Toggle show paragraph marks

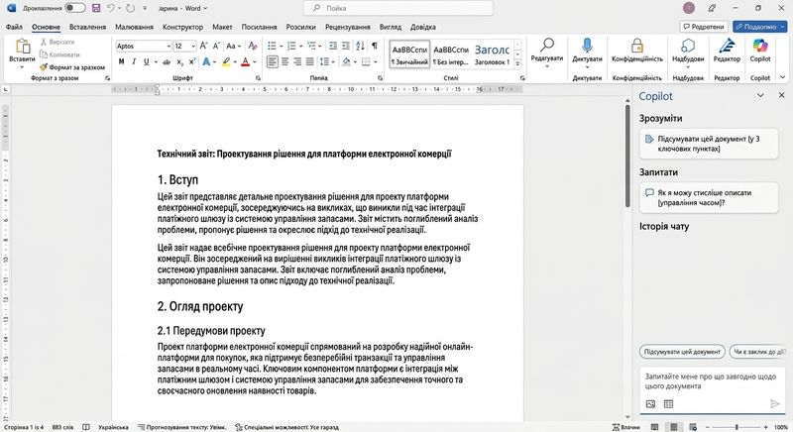375,46
